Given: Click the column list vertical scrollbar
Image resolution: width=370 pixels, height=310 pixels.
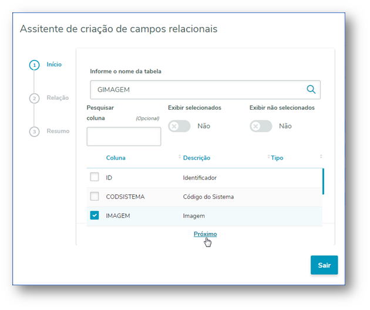Looking at the screenshot, I should (x=323, y=181).
